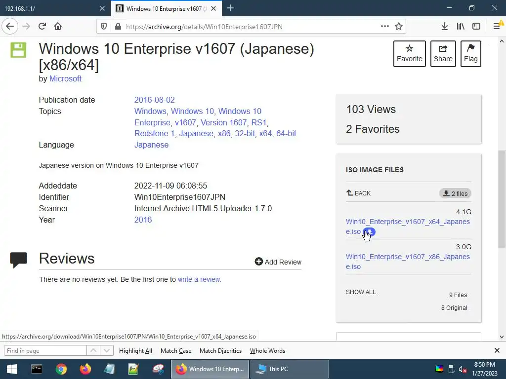
Task: Click the Reviews speech bubble icon
Action: pos(19,261)
